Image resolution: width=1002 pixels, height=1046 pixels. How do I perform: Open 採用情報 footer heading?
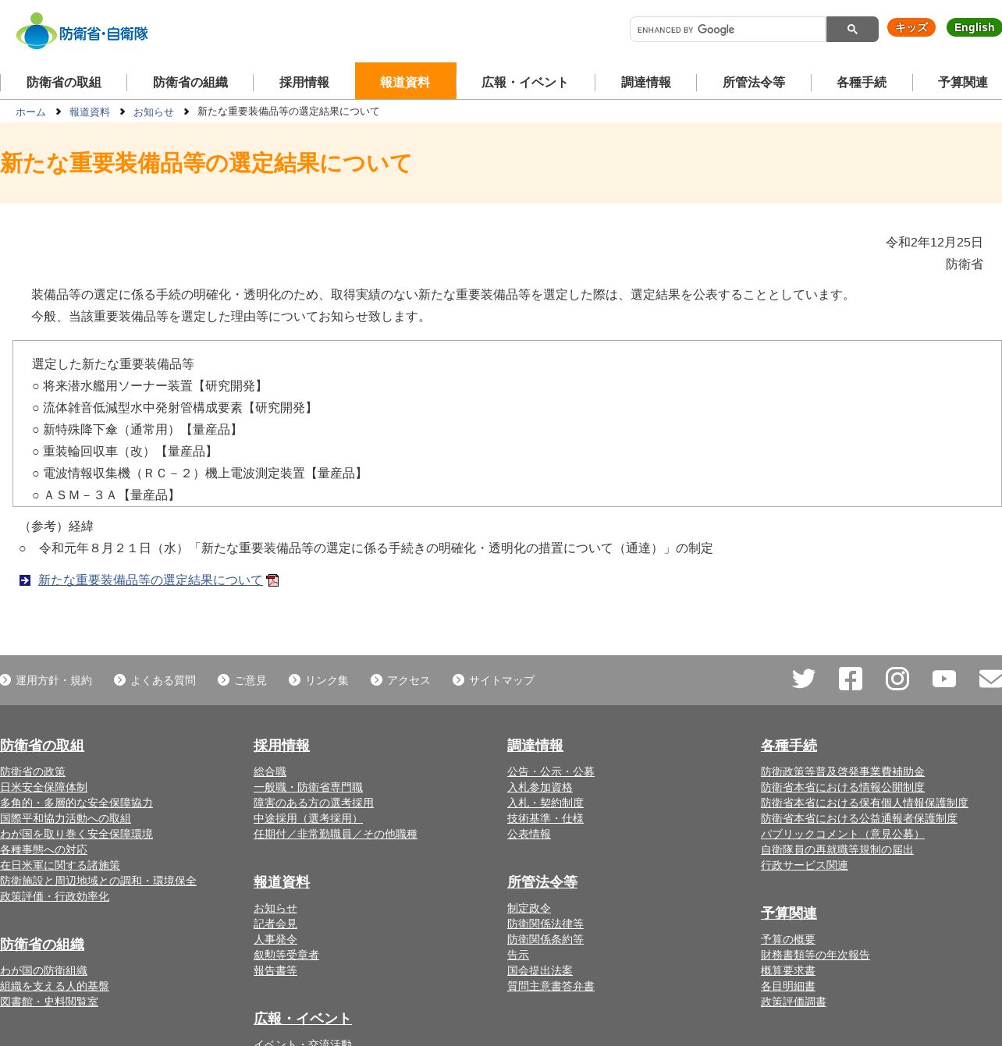(x=282, y=746)
